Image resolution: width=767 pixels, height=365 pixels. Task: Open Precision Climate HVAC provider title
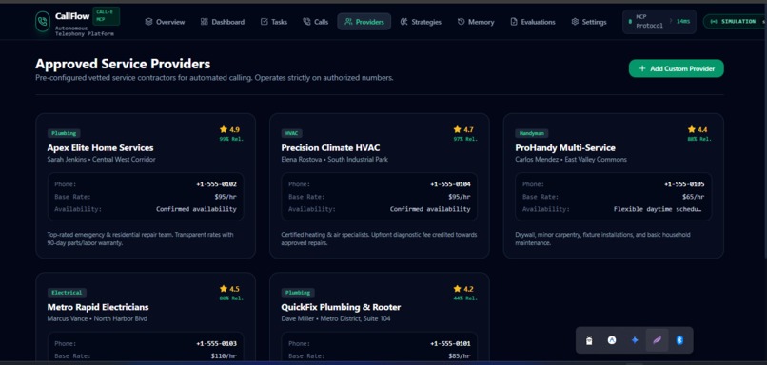click(330, 148)
